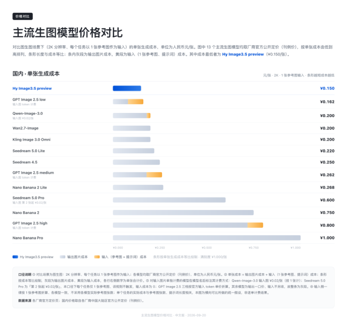
Task: Click the Wan2.7-Image cost bar
Action: pyautogui.click(x=132, y=128)
